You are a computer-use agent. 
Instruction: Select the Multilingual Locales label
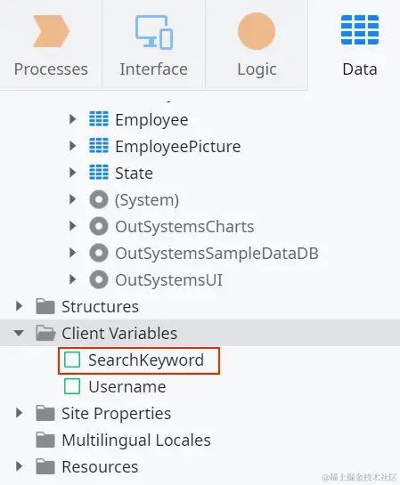point(136,441)
